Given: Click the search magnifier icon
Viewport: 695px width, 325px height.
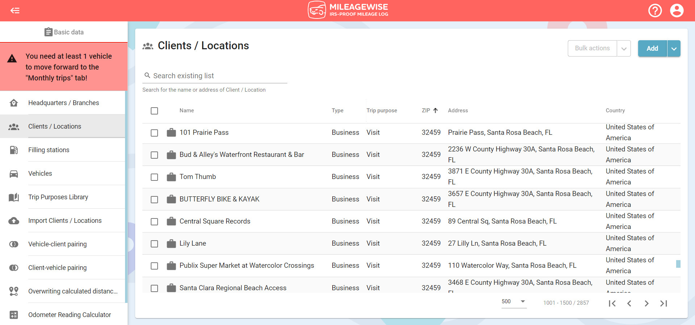Looking at the screenshot, I should coord(147,75).
